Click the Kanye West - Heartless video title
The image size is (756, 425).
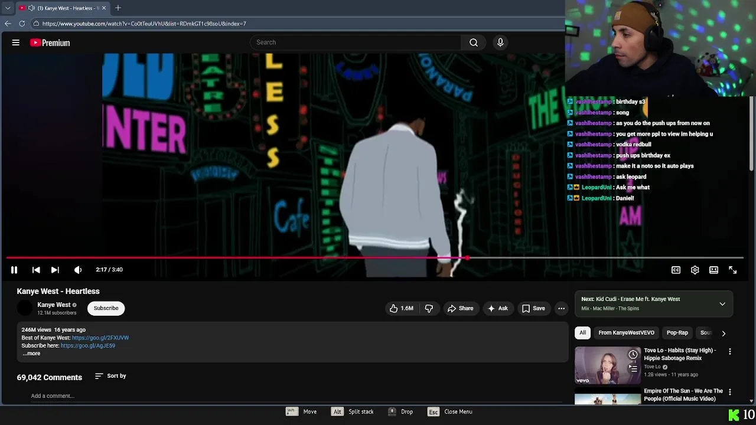point(58,291)
